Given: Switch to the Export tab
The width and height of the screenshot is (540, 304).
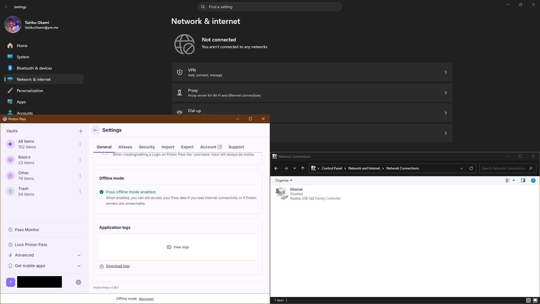Looking at the screenshot, I should (x=187, y=147).
